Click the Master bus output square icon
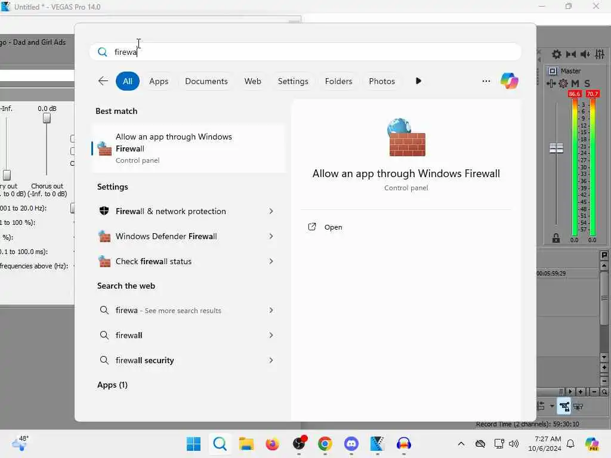The image size is (611, 458). pos(553,71)
